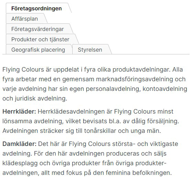This screenshot has height=179, width=191.
Task: Click the bold Damkläder heading label
Action: pyautogui.click(x=20, y=144)
